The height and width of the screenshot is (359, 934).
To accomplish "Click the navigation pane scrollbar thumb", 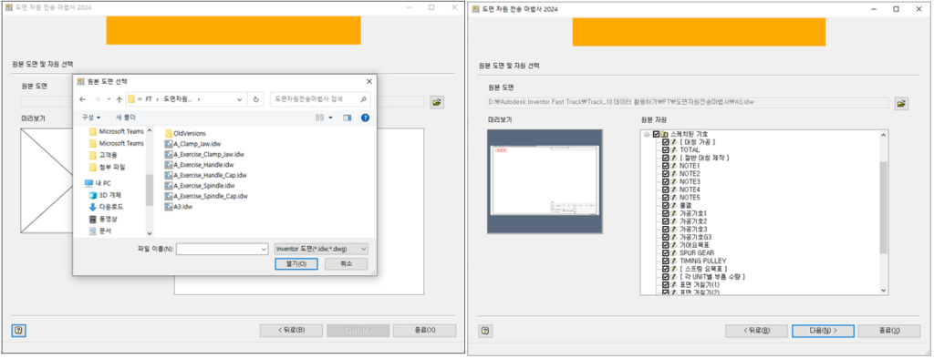I will click(x=149, y=190).
